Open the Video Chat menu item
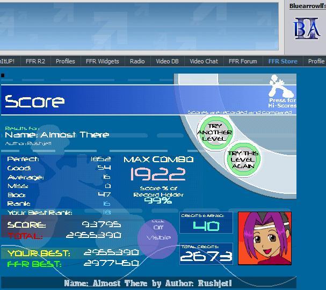 click(x=204, y=61)
